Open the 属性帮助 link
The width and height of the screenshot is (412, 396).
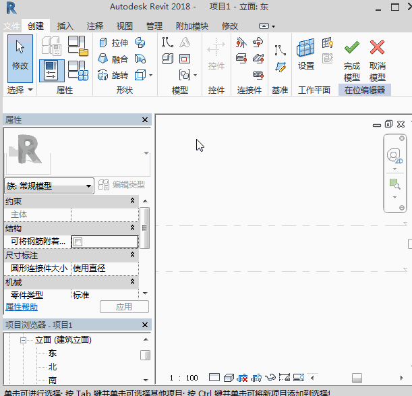tap(22, 307)
